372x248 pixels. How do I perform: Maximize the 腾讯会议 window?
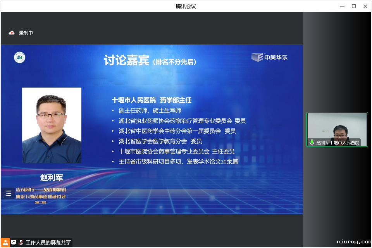353,6
